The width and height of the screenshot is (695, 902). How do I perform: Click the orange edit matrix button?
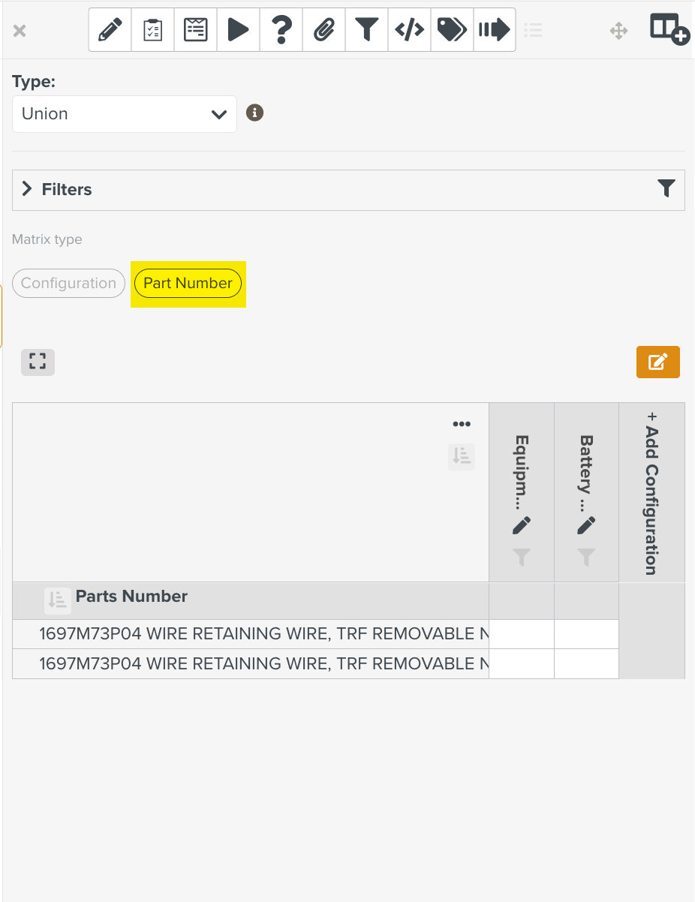(657, 362)
